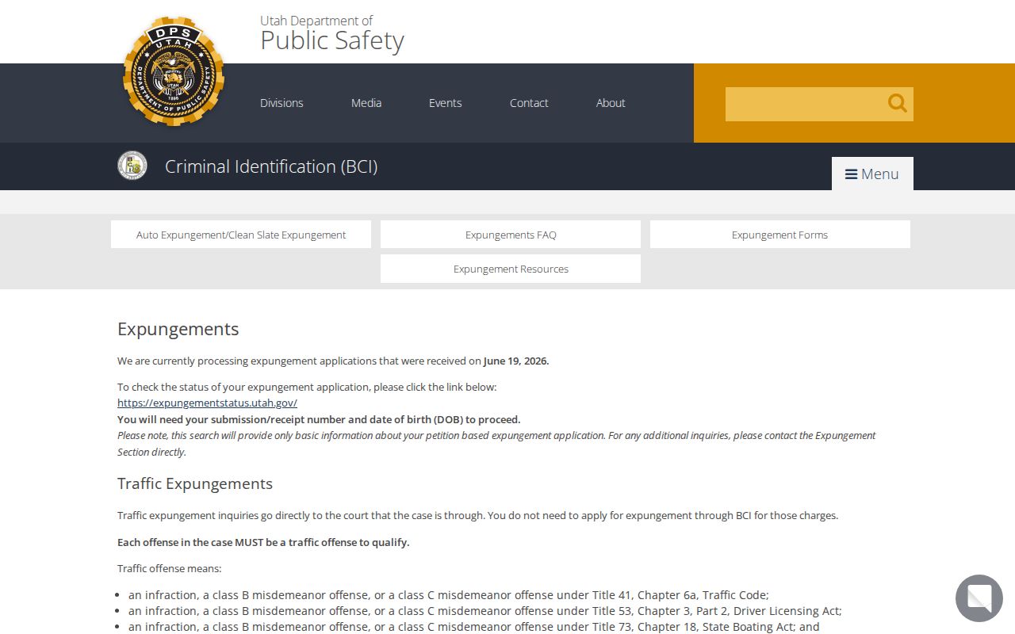Click the bold submission/receipt number sentence
1015x634 pixels.
coord(319,419)
